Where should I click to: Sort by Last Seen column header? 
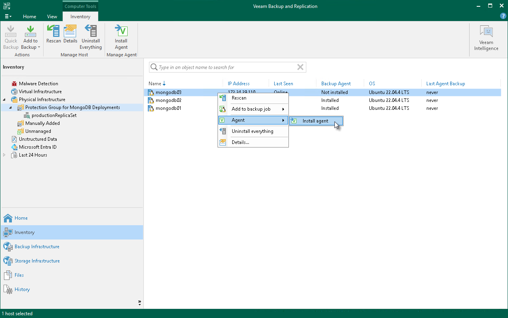point(283,84)
